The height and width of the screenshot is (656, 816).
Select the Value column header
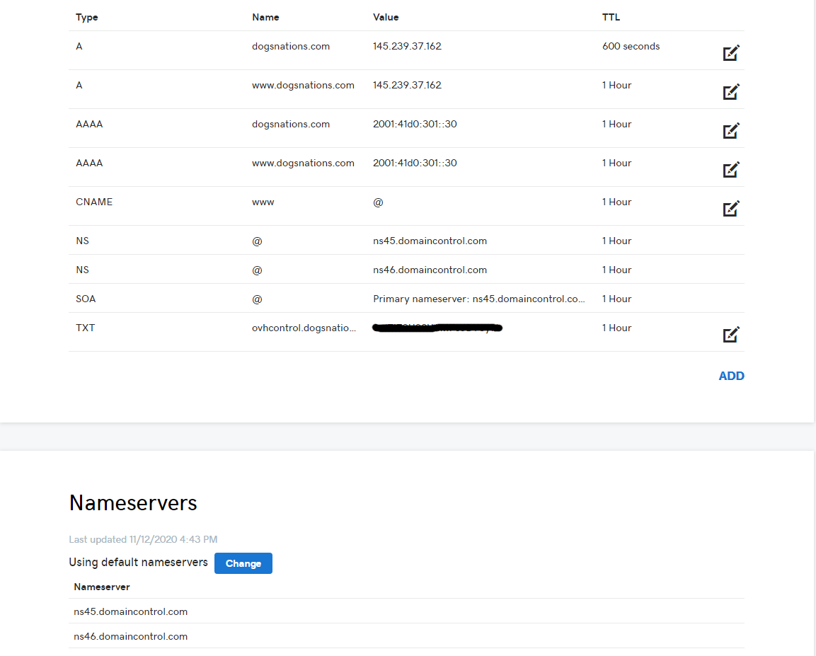tap(386, 17)
